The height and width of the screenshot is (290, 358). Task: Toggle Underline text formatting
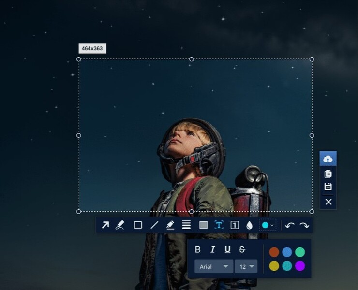227,250
